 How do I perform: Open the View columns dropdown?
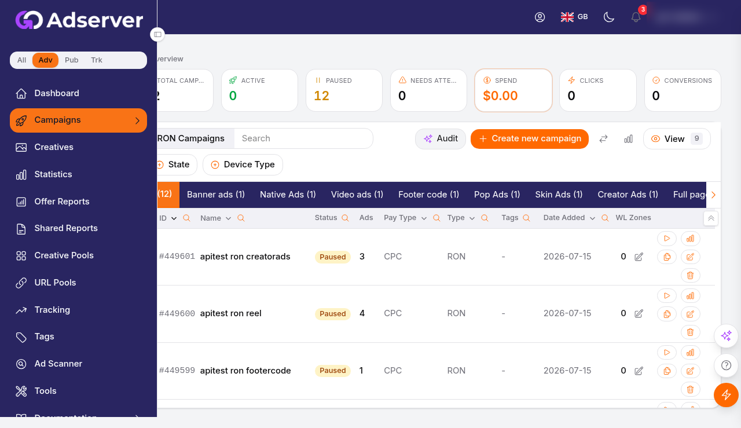(677, 138)
